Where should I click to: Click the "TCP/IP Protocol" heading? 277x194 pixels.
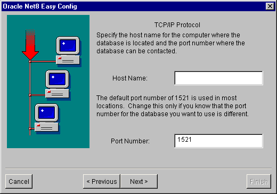click(x=177, y=25)
